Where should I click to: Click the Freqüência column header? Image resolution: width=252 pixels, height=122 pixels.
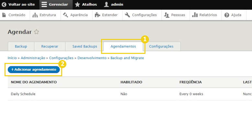pyautogui.click(x=190, y=82)
